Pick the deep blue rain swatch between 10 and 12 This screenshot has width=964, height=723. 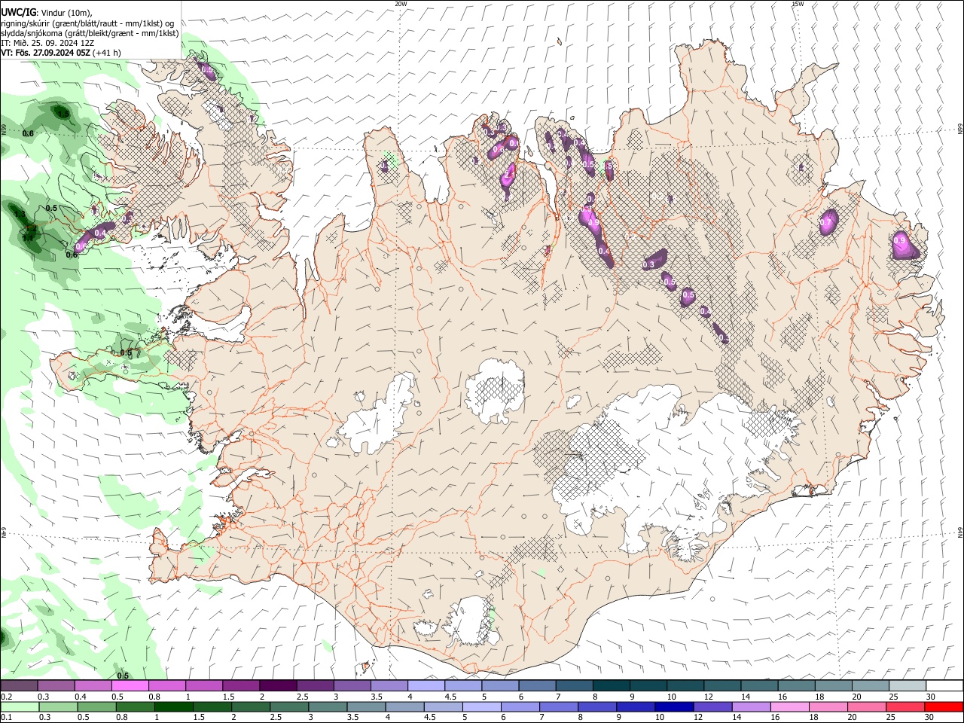pyautogui.click(x=673, y=707)
